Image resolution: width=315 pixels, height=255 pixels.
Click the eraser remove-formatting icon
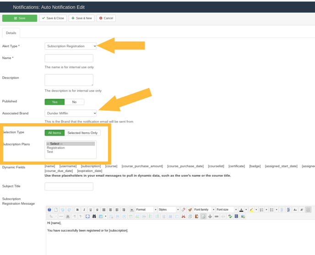coord(183,210)
